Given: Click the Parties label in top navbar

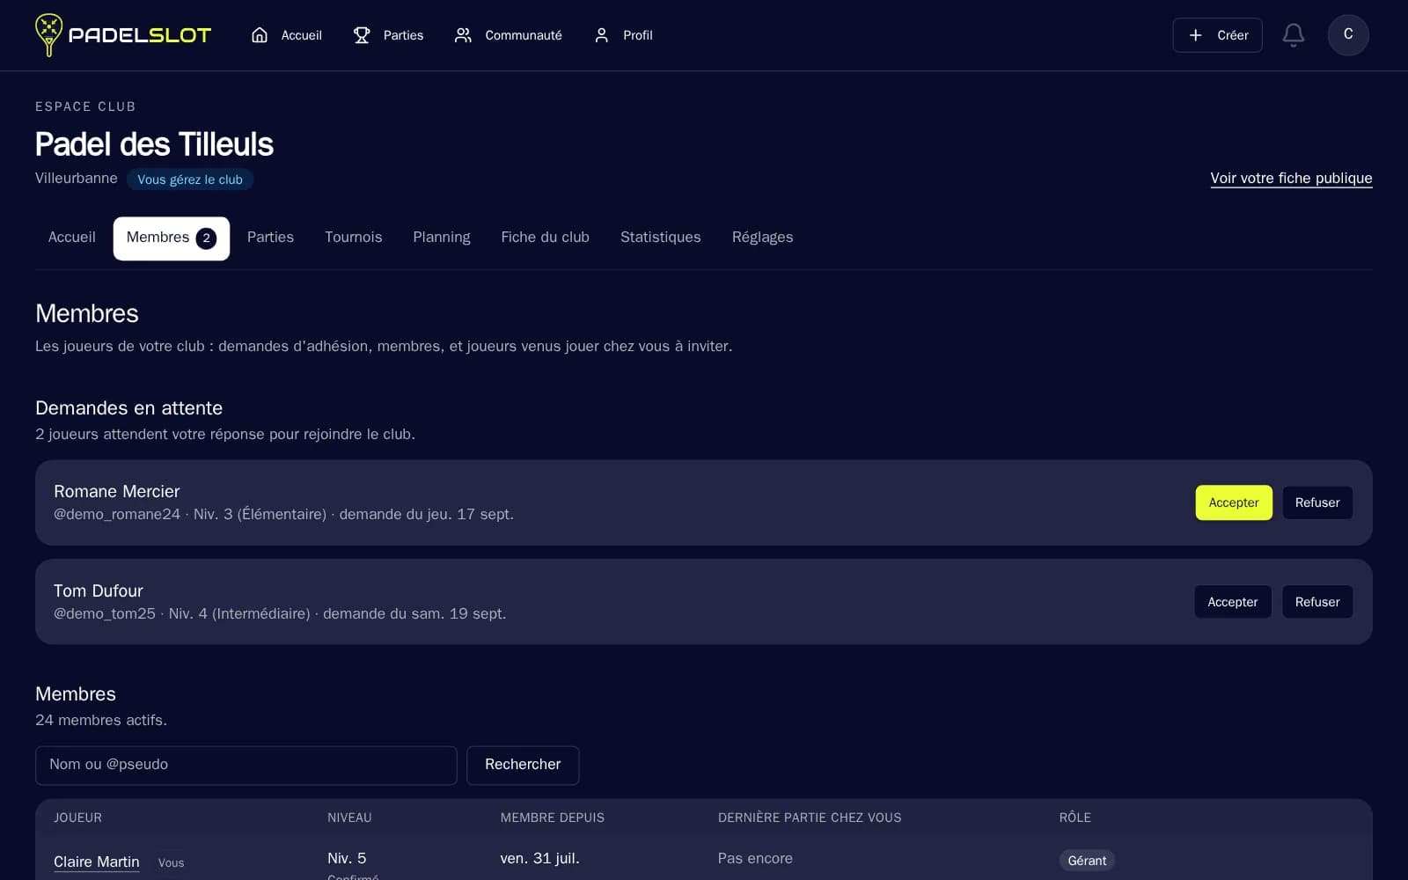Looking at the screenshot, I should tap(403, 35).
